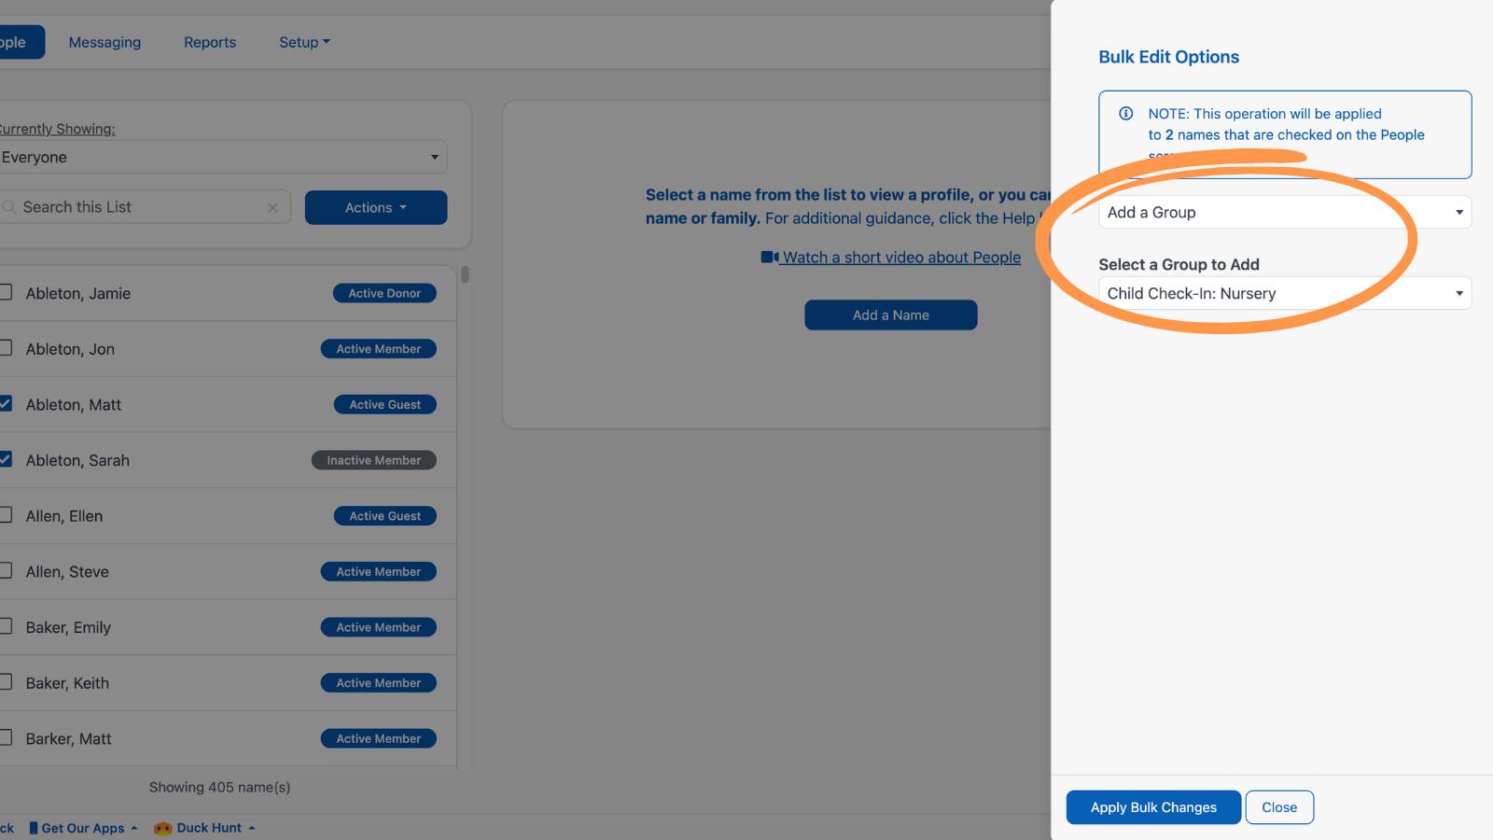The width and height of the screenshot is (1493, 840).
Task: Click Active Guest badge for Allen, Ellen
Action: (x=385, y=516)
